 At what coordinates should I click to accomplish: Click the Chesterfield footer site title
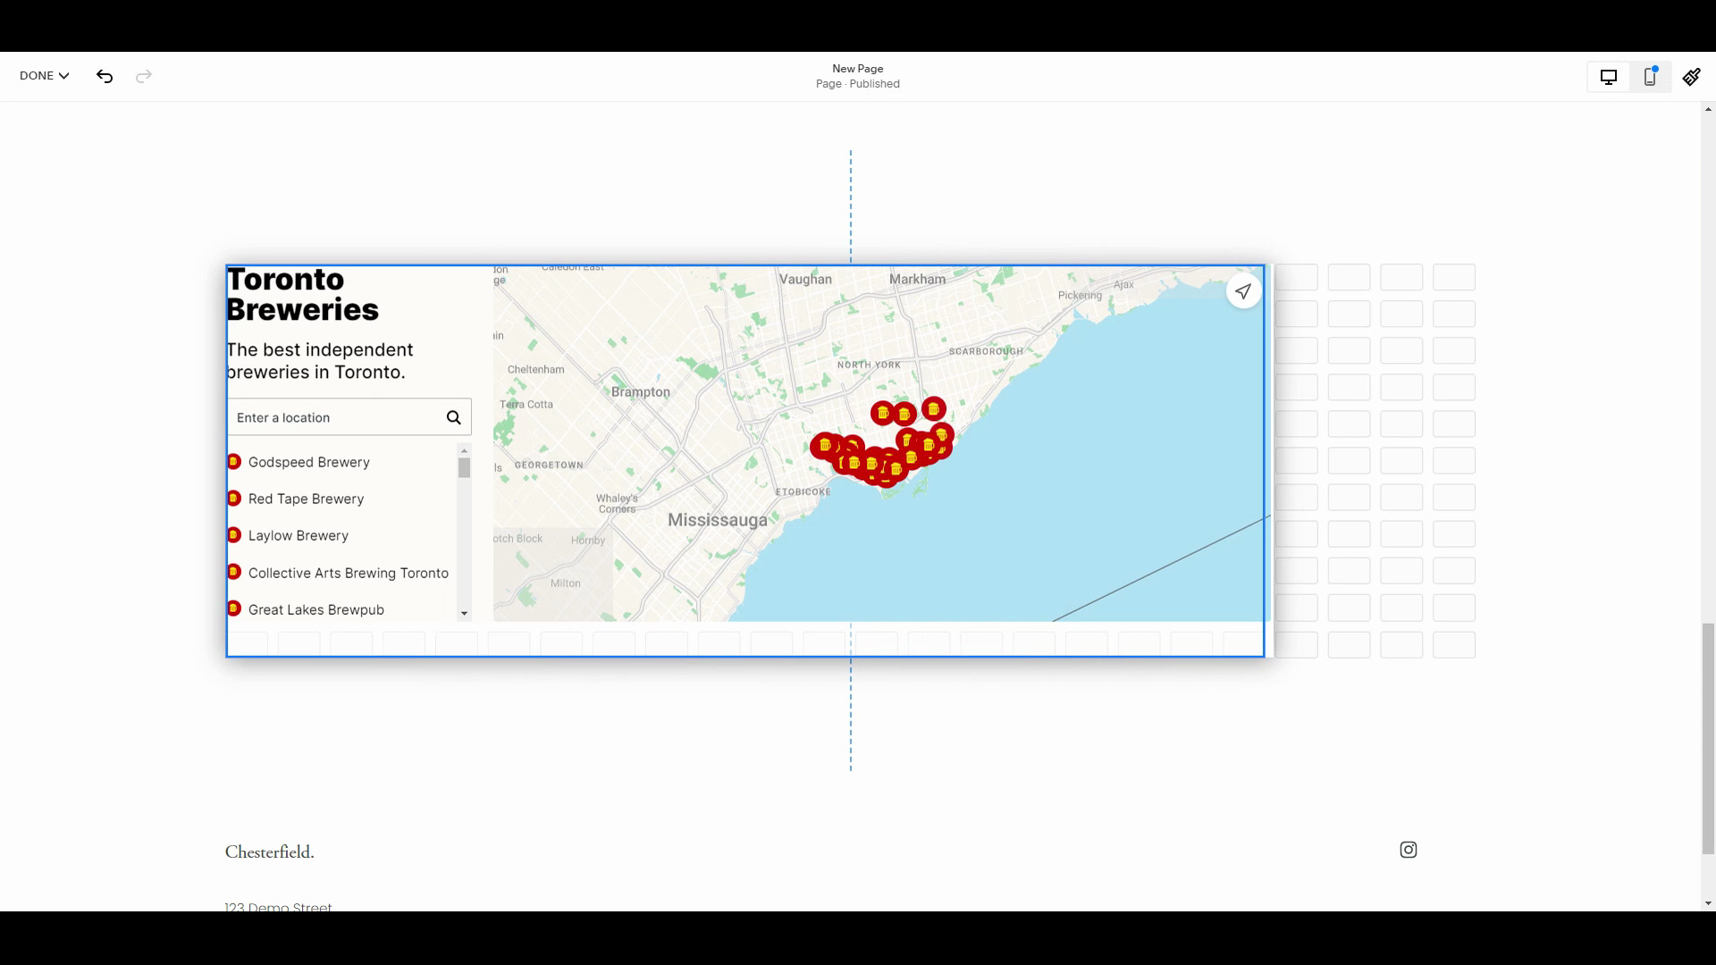click(x=269, y=852)
